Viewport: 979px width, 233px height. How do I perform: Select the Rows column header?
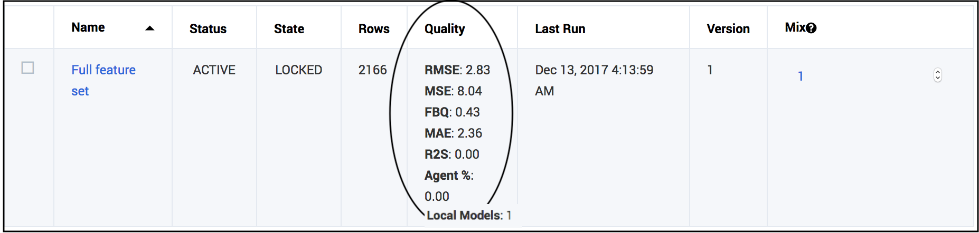coord(374,29)
